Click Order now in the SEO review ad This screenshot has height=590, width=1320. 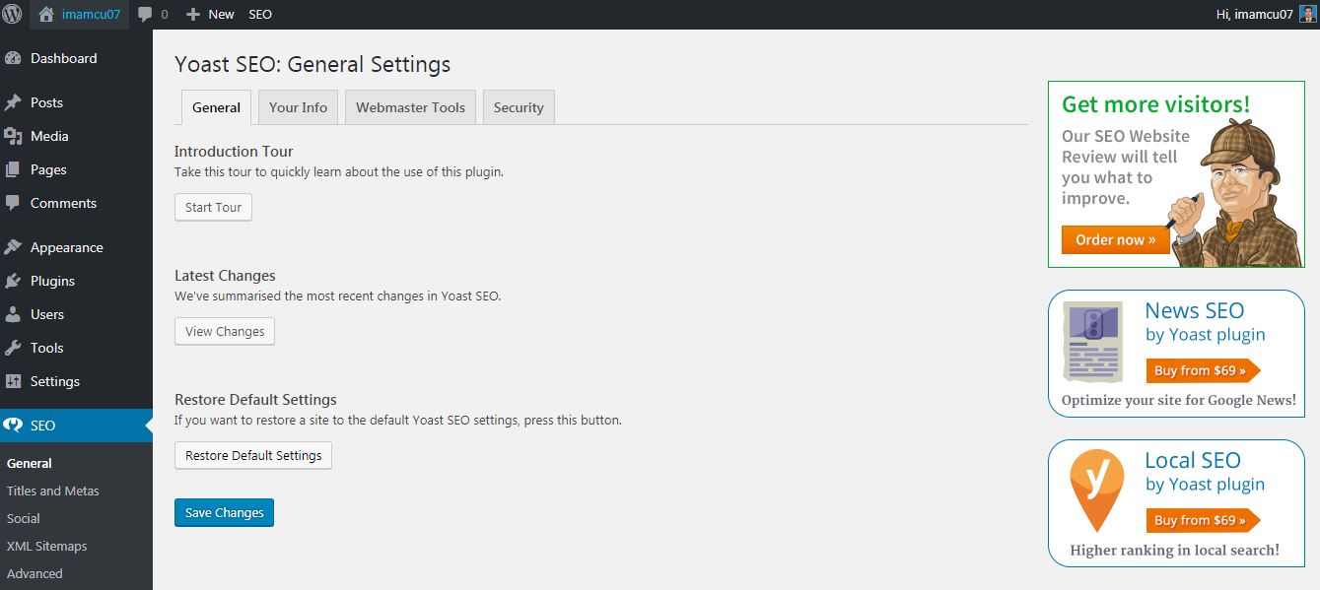[1114, 239]
